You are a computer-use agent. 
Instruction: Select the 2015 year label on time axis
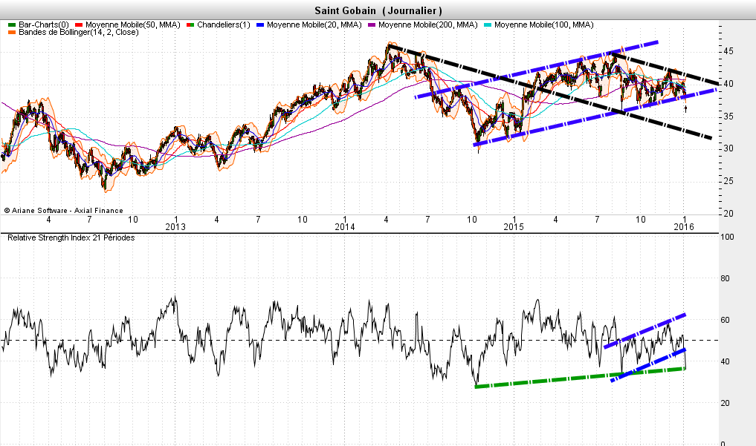tap(514, 227)
